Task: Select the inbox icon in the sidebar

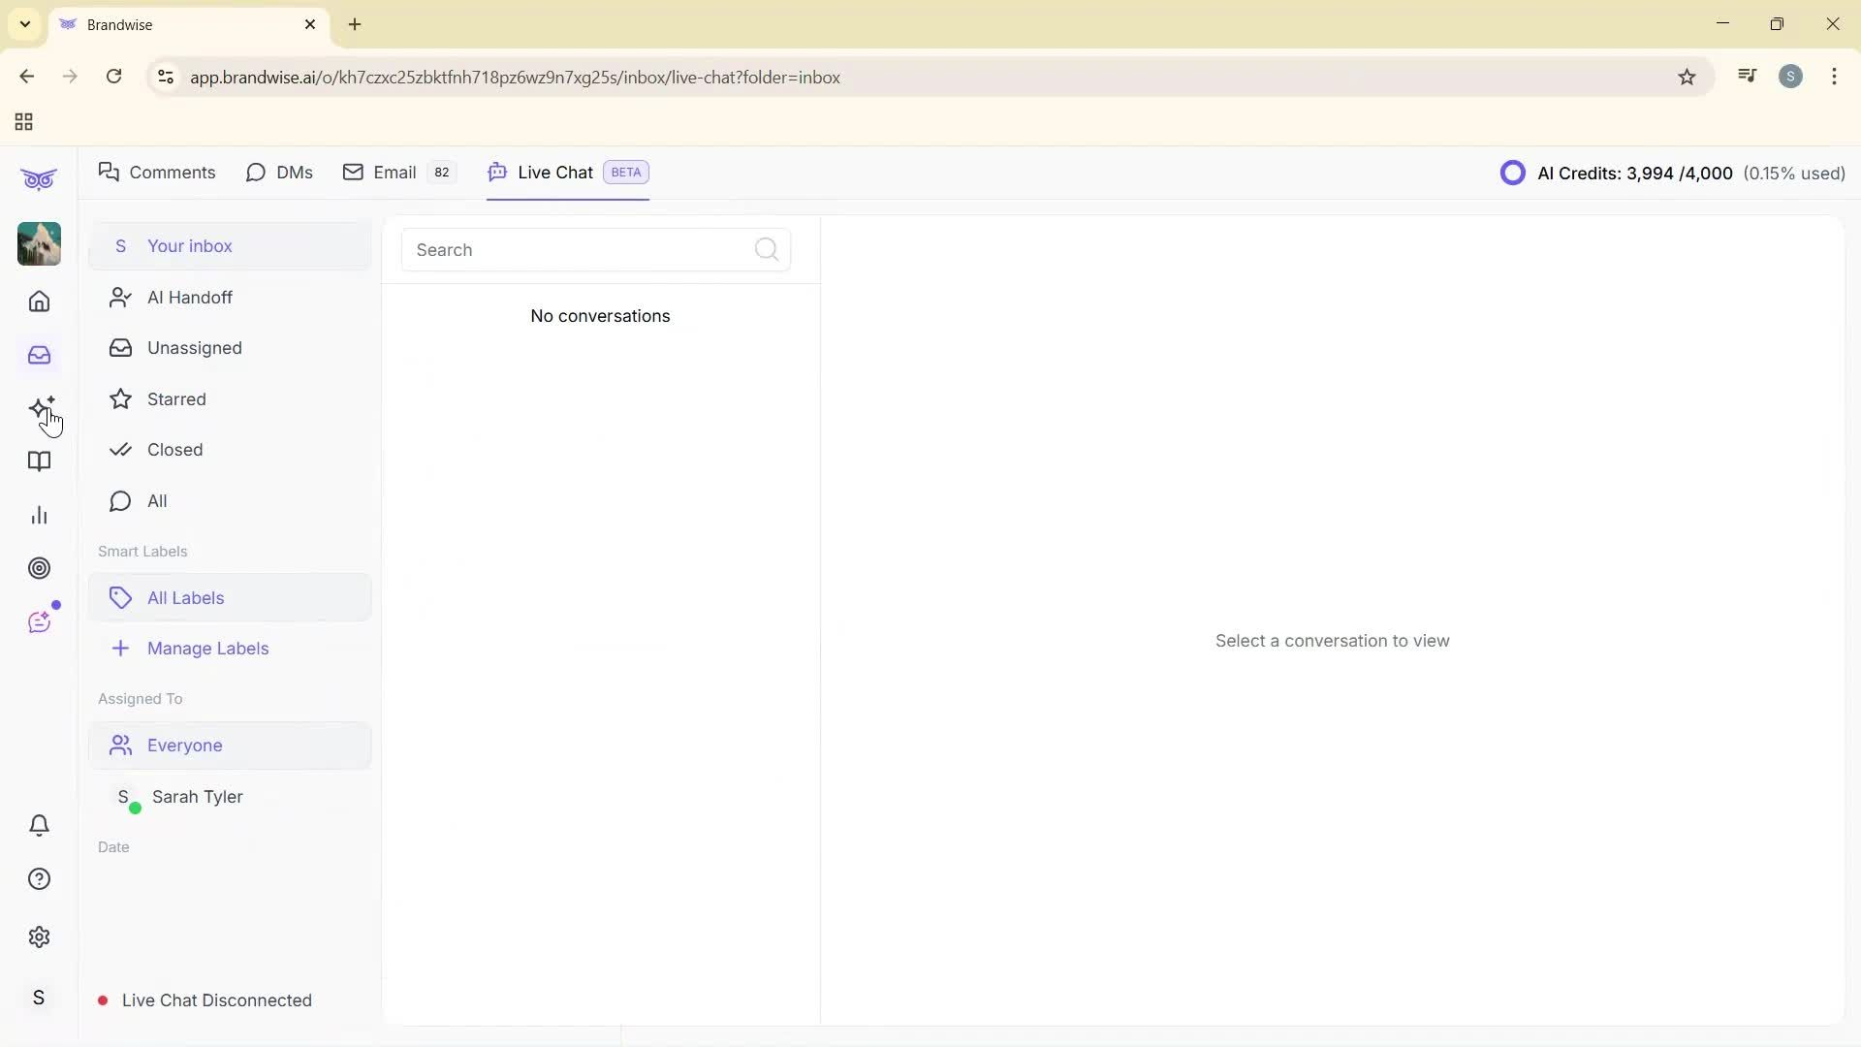Action: (39, 356)
